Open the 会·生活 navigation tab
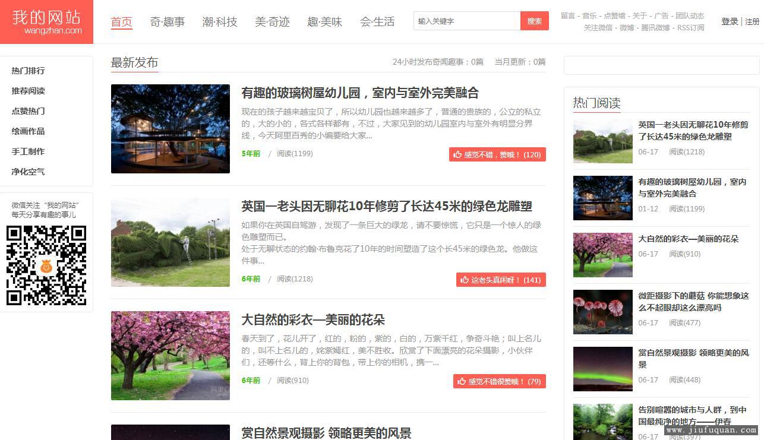Screen dimensions: 764x440 377,22
